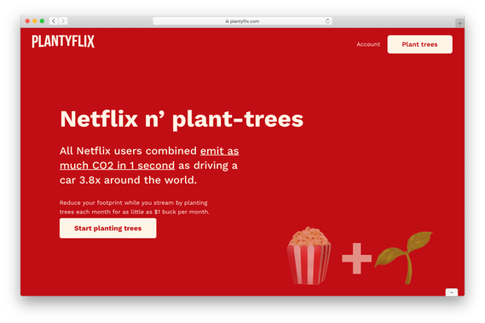
Task: Maximize the window with the green button
Action: pyautogui.click(x=42, y=21)
